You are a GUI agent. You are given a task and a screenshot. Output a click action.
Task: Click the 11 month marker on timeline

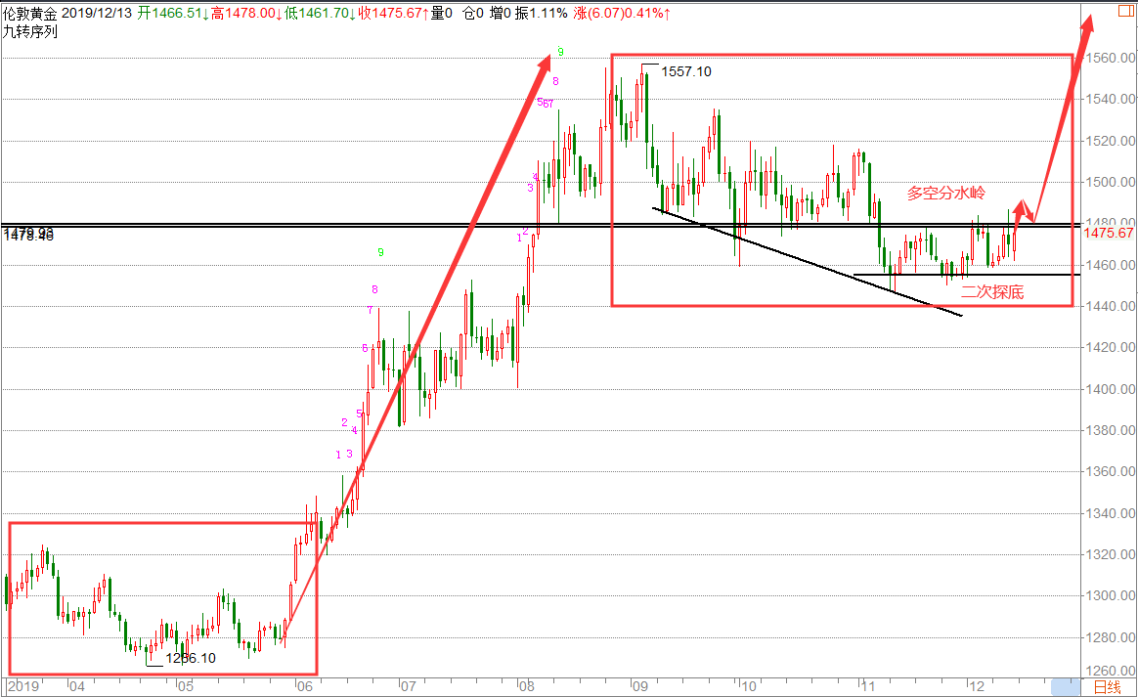868,686
